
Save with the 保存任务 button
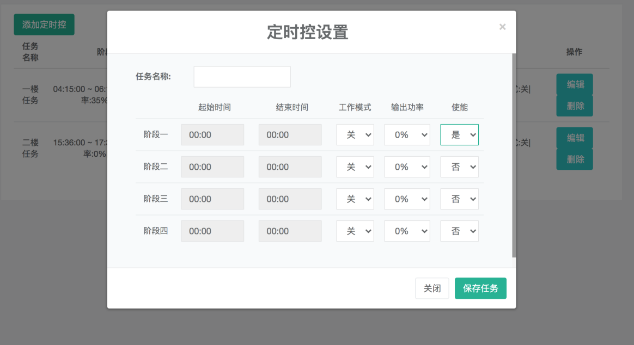click(x=480, y=288)
